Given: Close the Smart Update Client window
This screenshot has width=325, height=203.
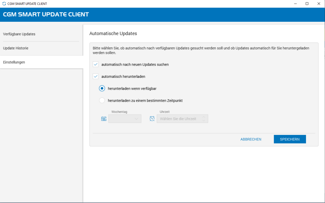Looking at the screenshot, I should point(318,4).
